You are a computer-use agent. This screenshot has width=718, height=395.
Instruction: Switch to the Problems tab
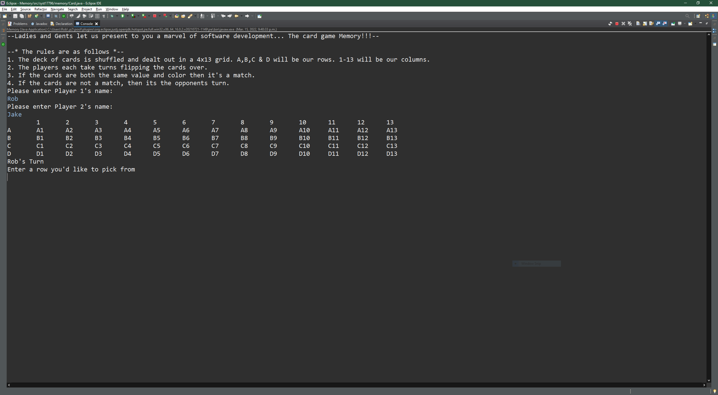click(20, 24)
